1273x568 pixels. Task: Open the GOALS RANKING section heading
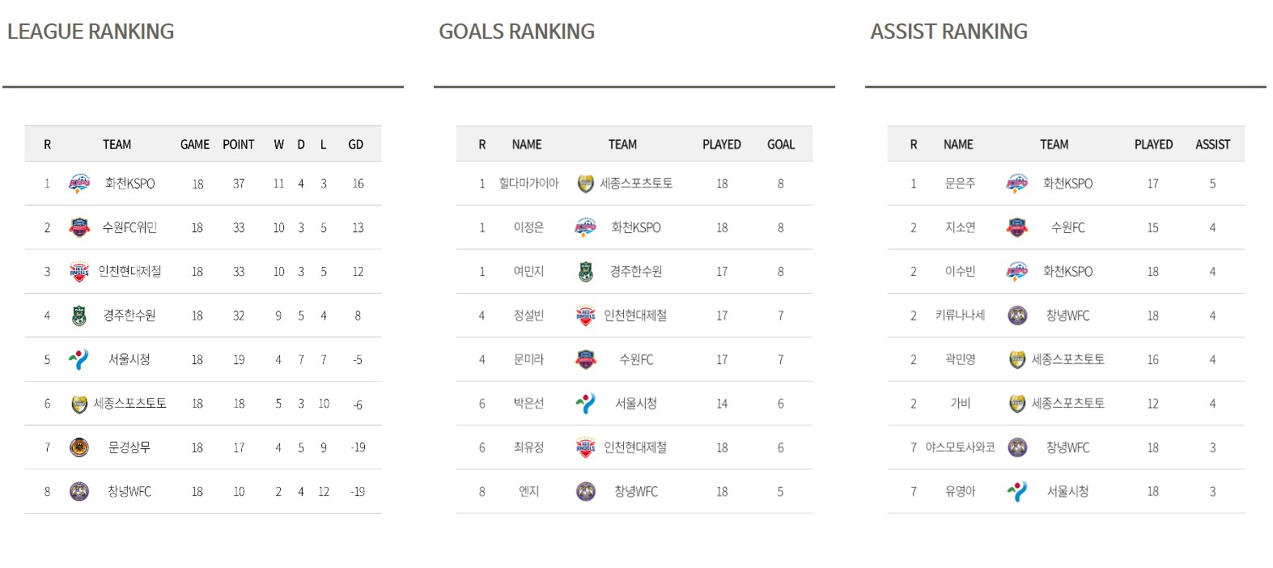click(x=516, y=32)
